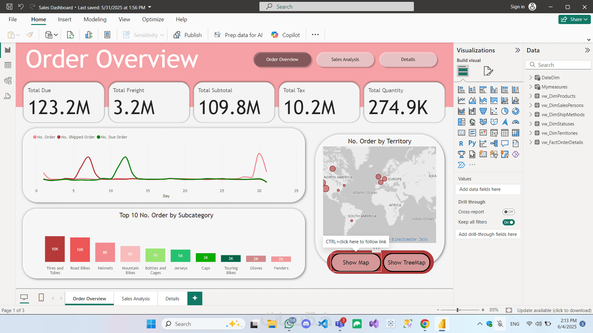This screenshot has height=333, width=593.
Task: Choose the Gauge visual icon
Action: coord(515,122)
